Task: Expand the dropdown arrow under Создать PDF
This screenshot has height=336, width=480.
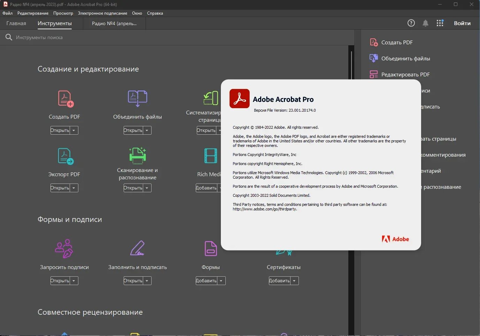Action: pos(74,130)
